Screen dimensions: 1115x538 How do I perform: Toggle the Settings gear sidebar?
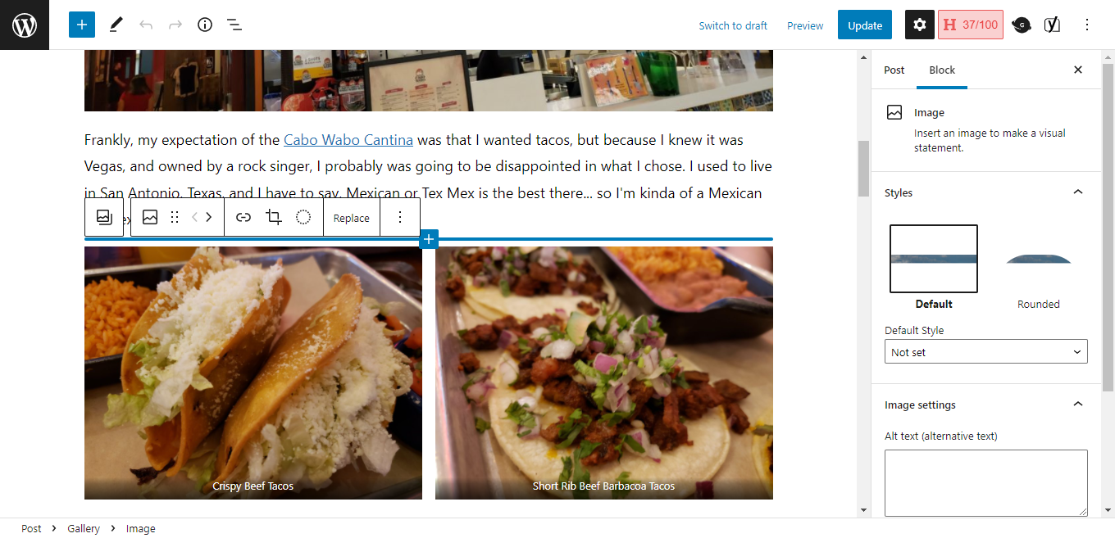click(x=920, y=25)
